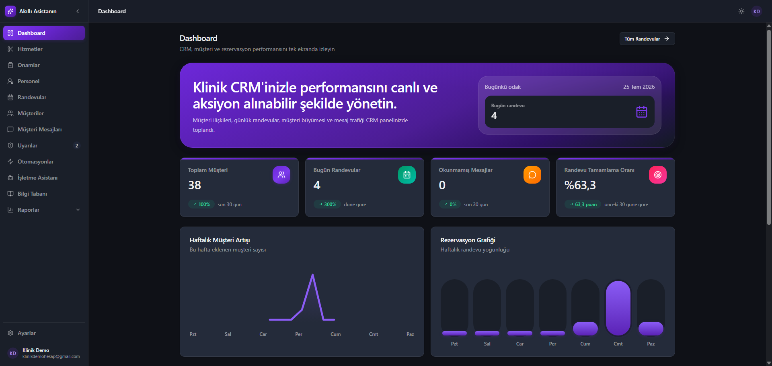Open İşletme Asistanı page
The image size is (772, 366).
(44, 178)
